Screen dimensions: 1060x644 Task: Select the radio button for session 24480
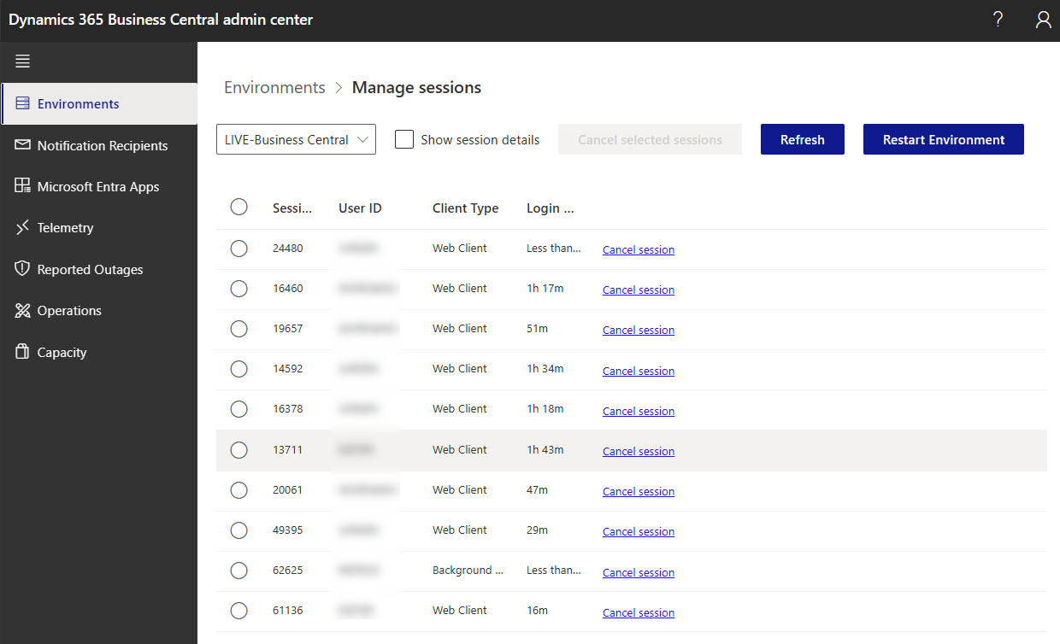239,249
